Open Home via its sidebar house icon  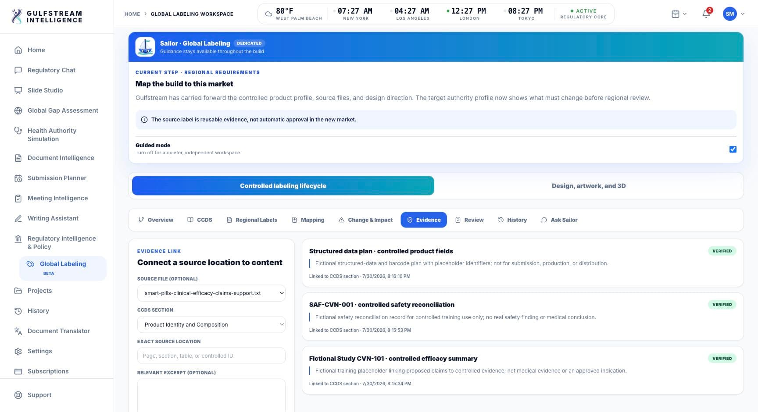pyautogui.click(x=18, y=50)
